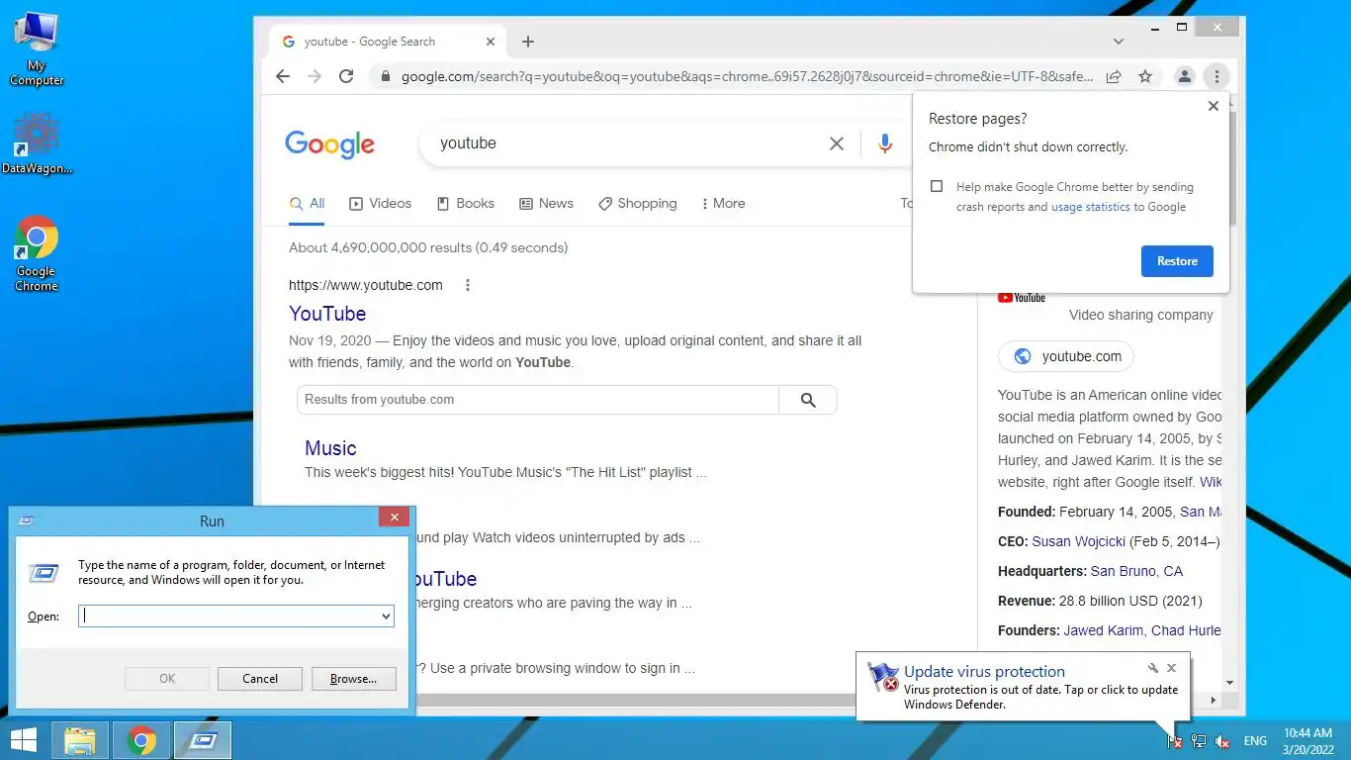This screenshot has width=1351, height=760.
Task: Open youtube.com chip in knowledge panel
Action: coord(1066,356)
